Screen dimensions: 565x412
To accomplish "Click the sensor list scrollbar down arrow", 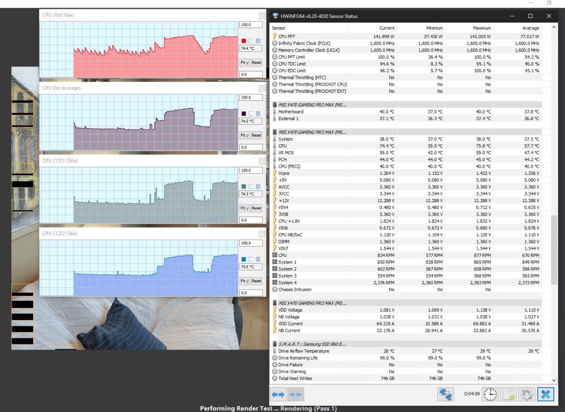I will point(554,380).
